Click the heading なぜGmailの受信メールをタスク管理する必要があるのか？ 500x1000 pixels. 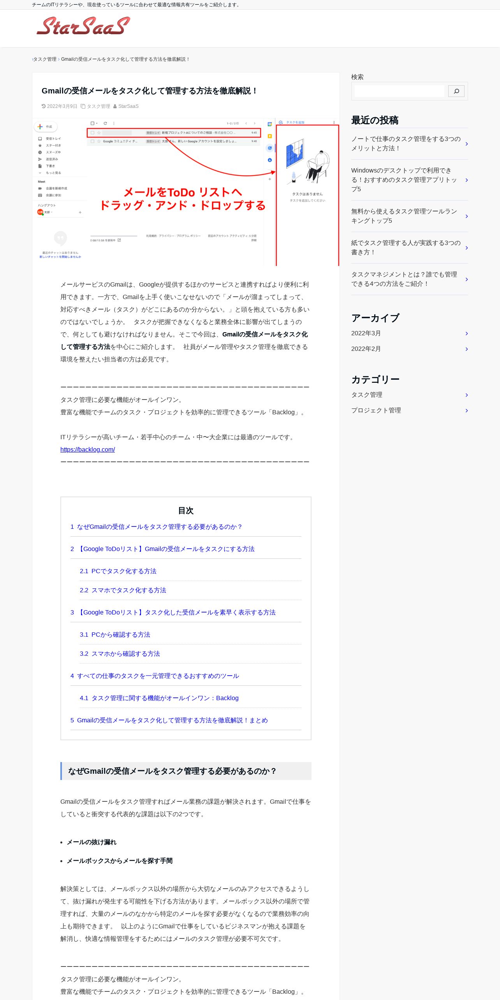(173, 771)
